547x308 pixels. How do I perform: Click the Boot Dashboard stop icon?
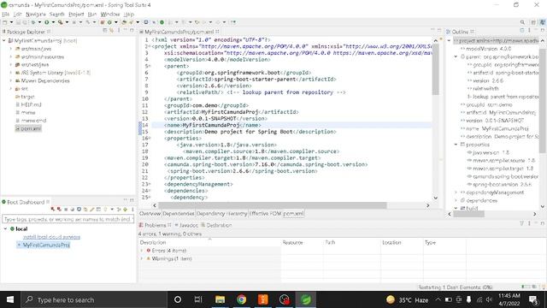[x=66, y=209]
